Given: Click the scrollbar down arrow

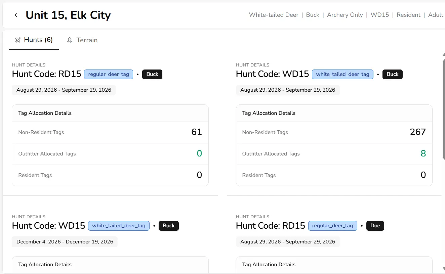Looking at the screenshot, I should (444, 269).
